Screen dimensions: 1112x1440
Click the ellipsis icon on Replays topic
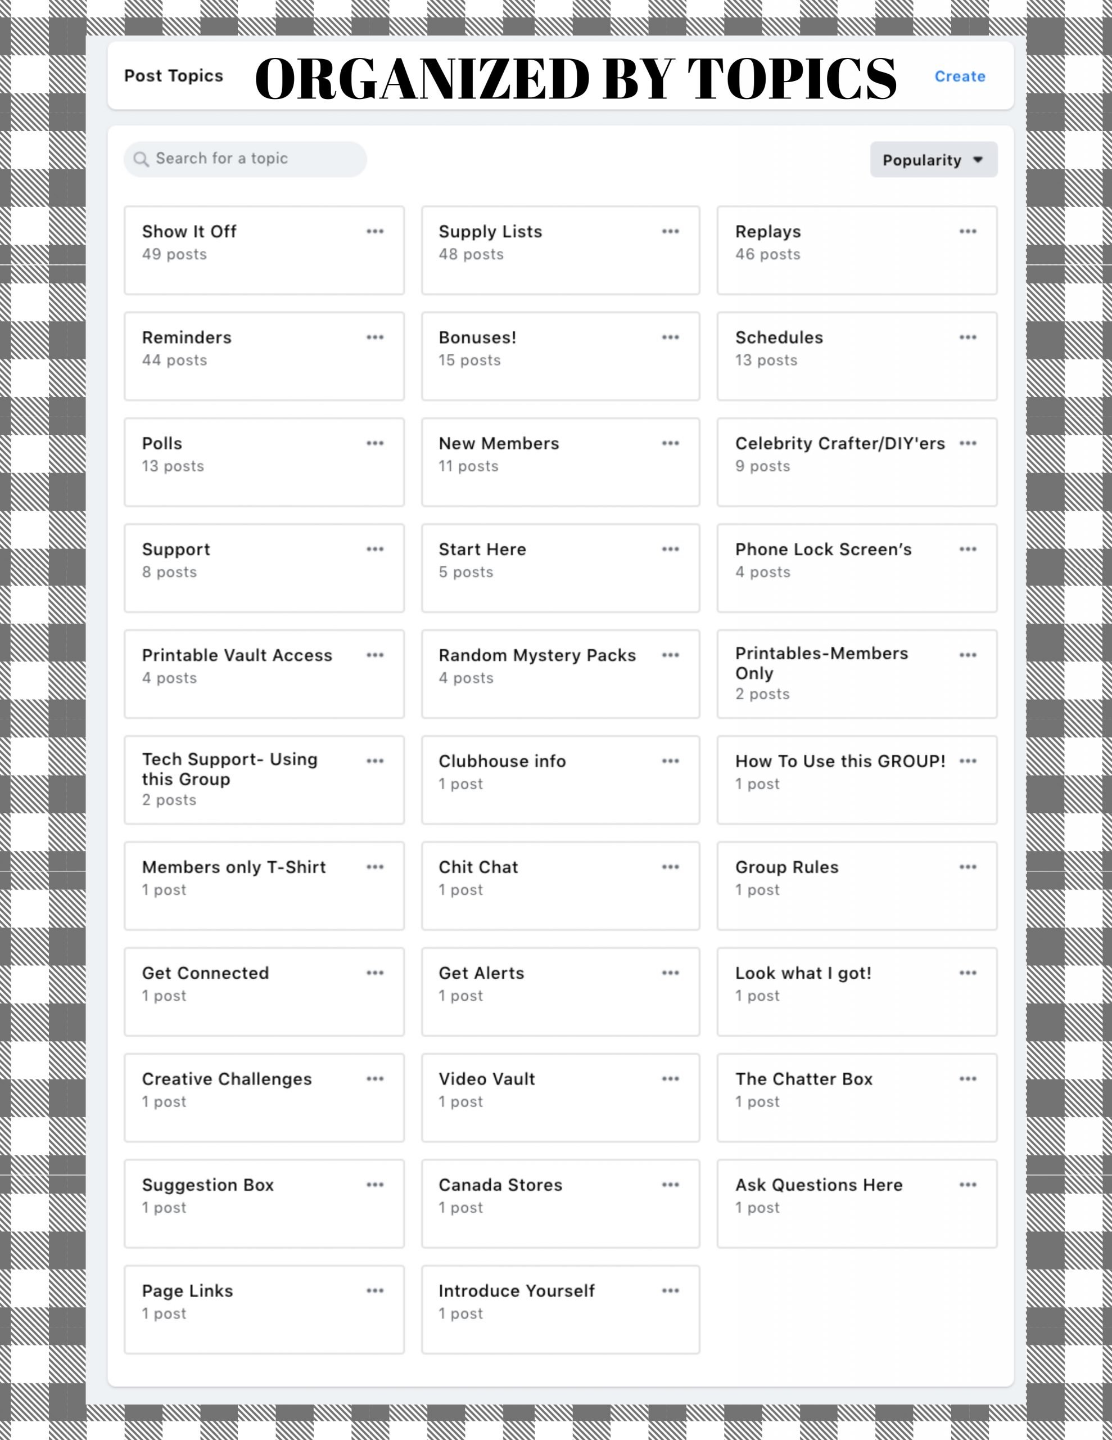click(968, 231)
